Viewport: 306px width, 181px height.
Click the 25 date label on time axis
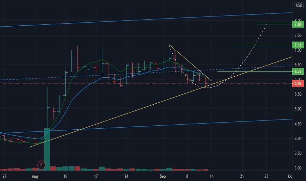point(266,176)
